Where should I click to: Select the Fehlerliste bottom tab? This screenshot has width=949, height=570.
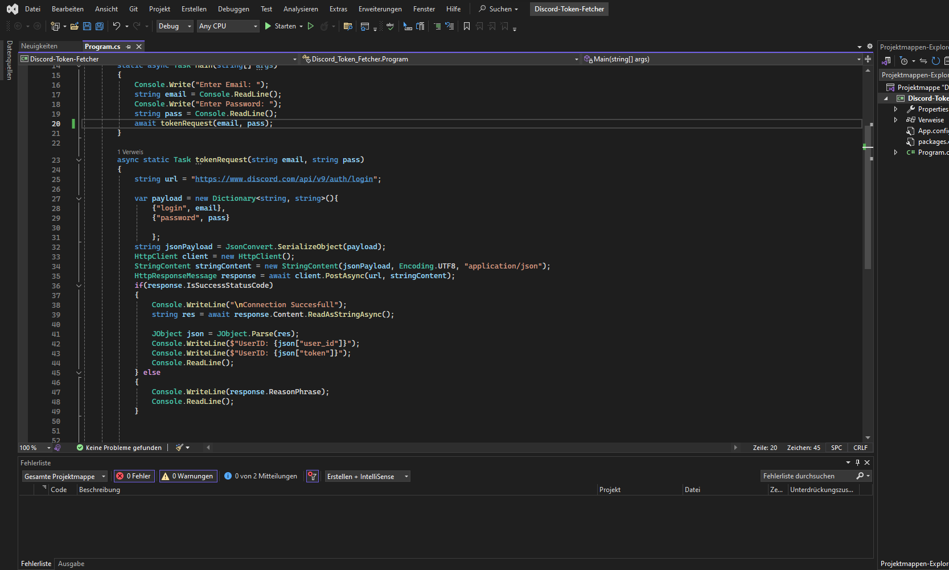pos(36,564)
